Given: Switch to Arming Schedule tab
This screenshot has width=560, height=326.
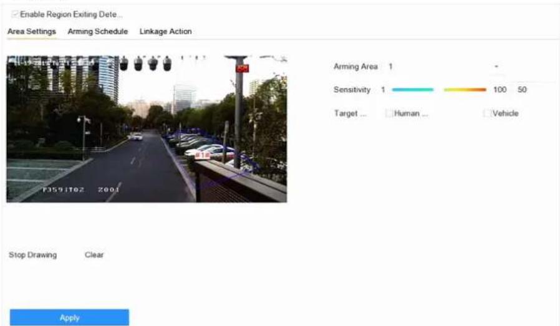Looking at the screenshot, I should coord(97,31).
